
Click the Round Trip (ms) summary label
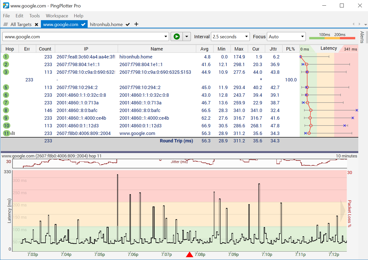(x=176, y=141)
